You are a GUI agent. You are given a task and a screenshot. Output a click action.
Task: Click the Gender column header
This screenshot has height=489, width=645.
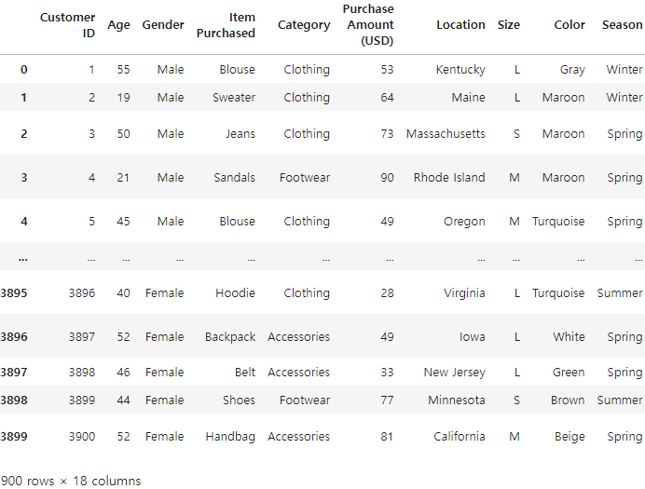tap(163, 24)
